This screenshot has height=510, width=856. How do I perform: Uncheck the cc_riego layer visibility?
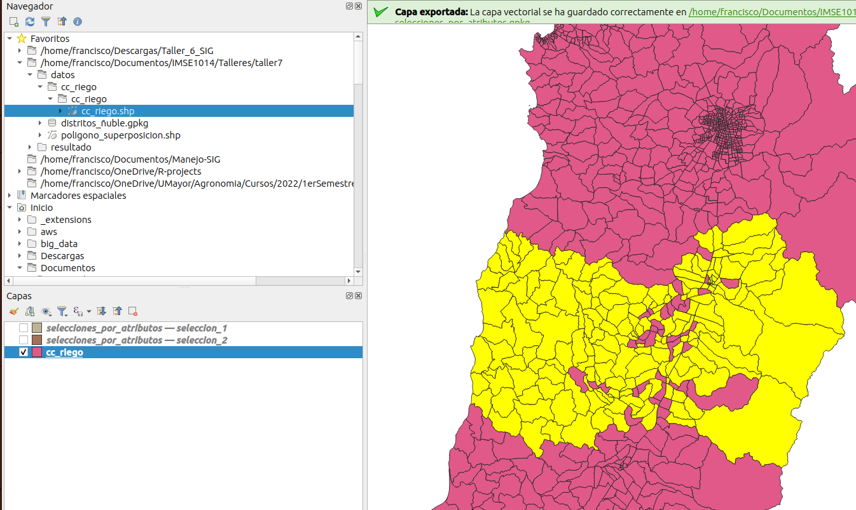click(24, 352)
